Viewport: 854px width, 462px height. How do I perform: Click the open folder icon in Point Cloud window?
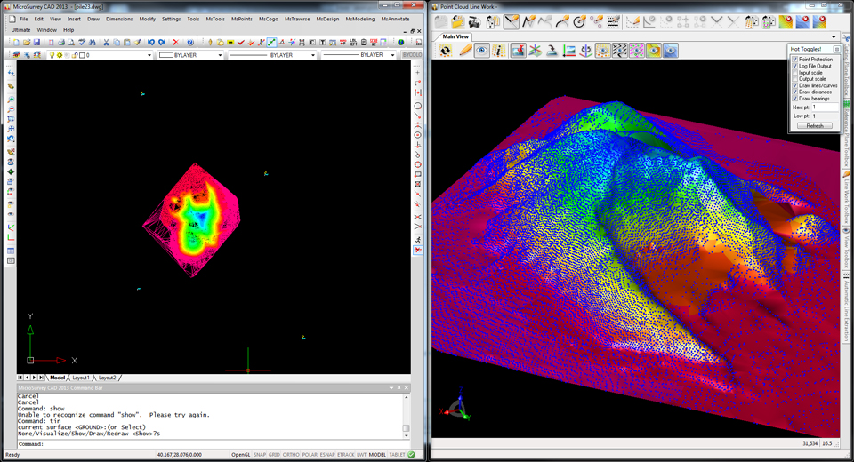457,21
